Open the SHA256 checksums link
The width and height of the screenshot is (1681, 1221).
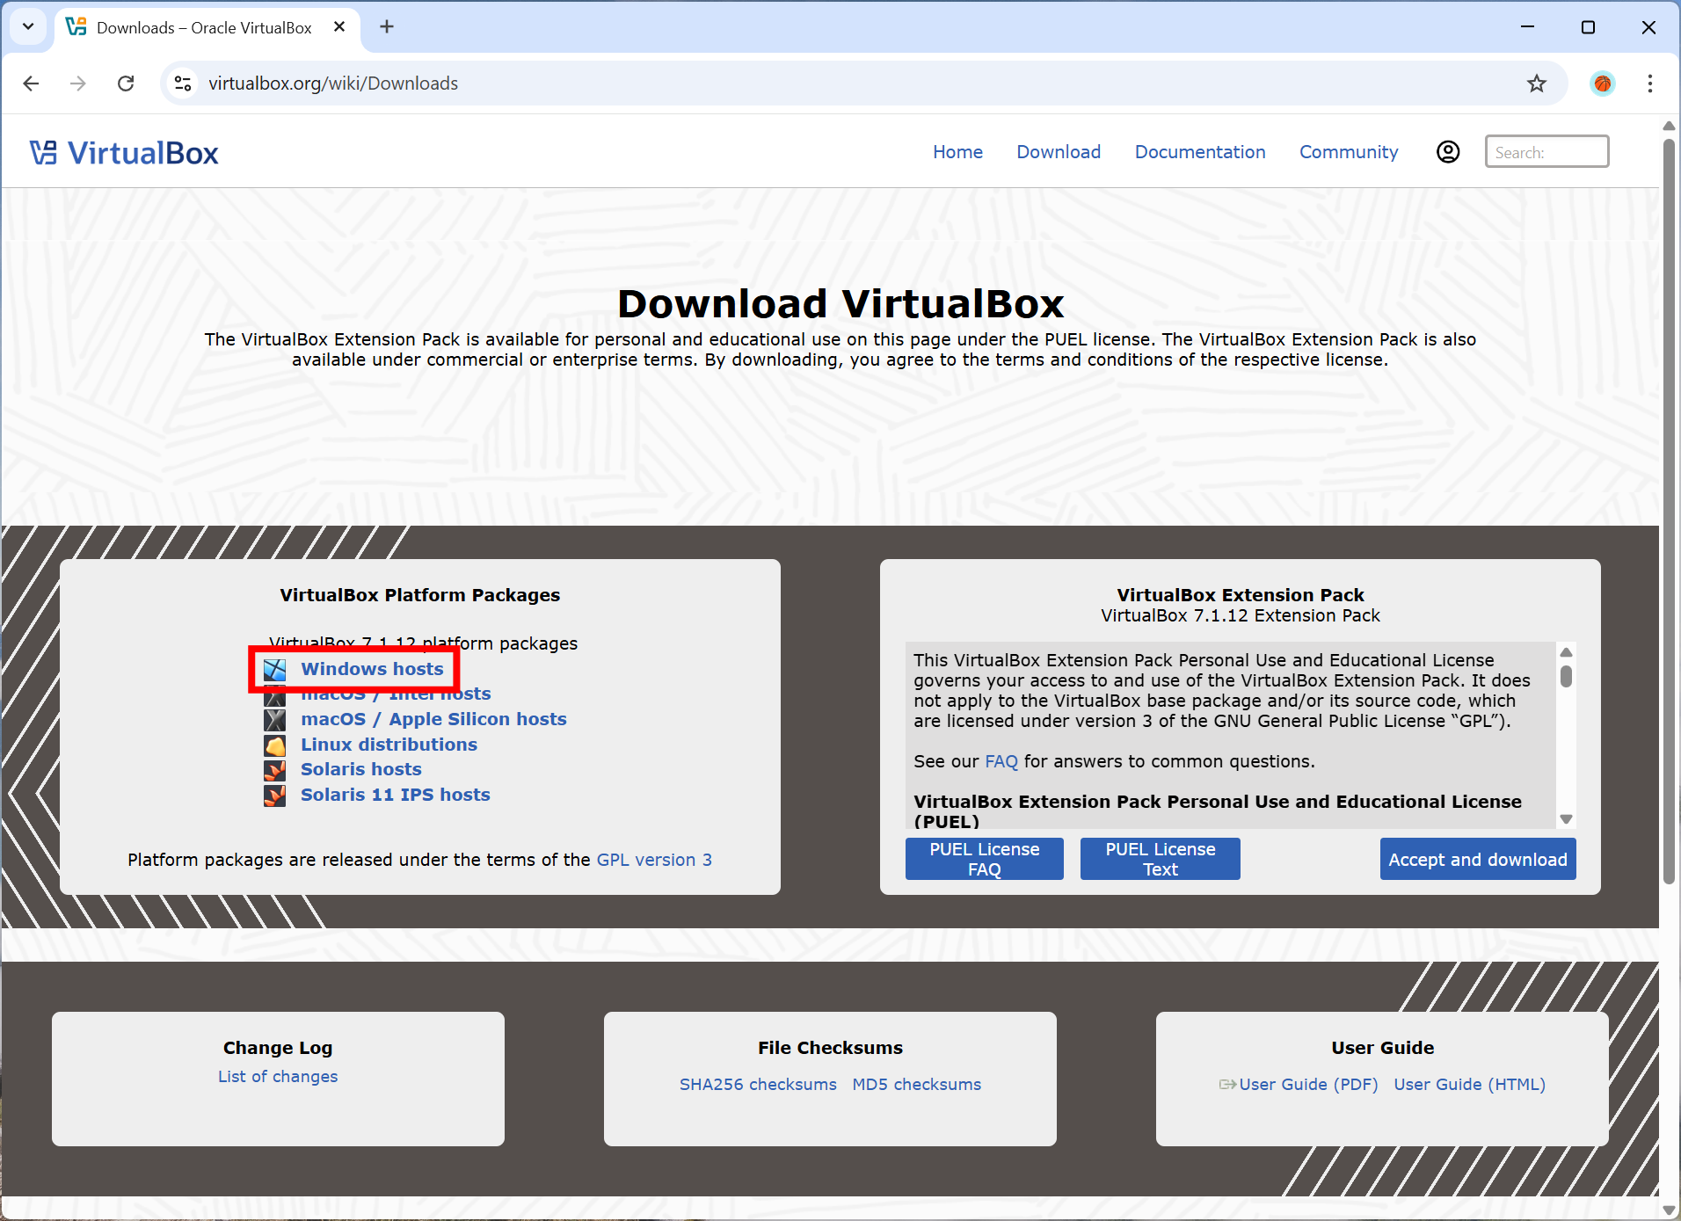click(757, 1084)
